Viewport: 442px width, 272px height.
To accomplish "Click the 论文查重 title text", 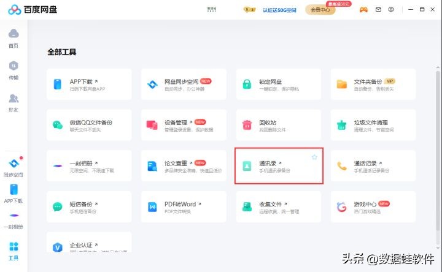I will [x=176, y=163].
